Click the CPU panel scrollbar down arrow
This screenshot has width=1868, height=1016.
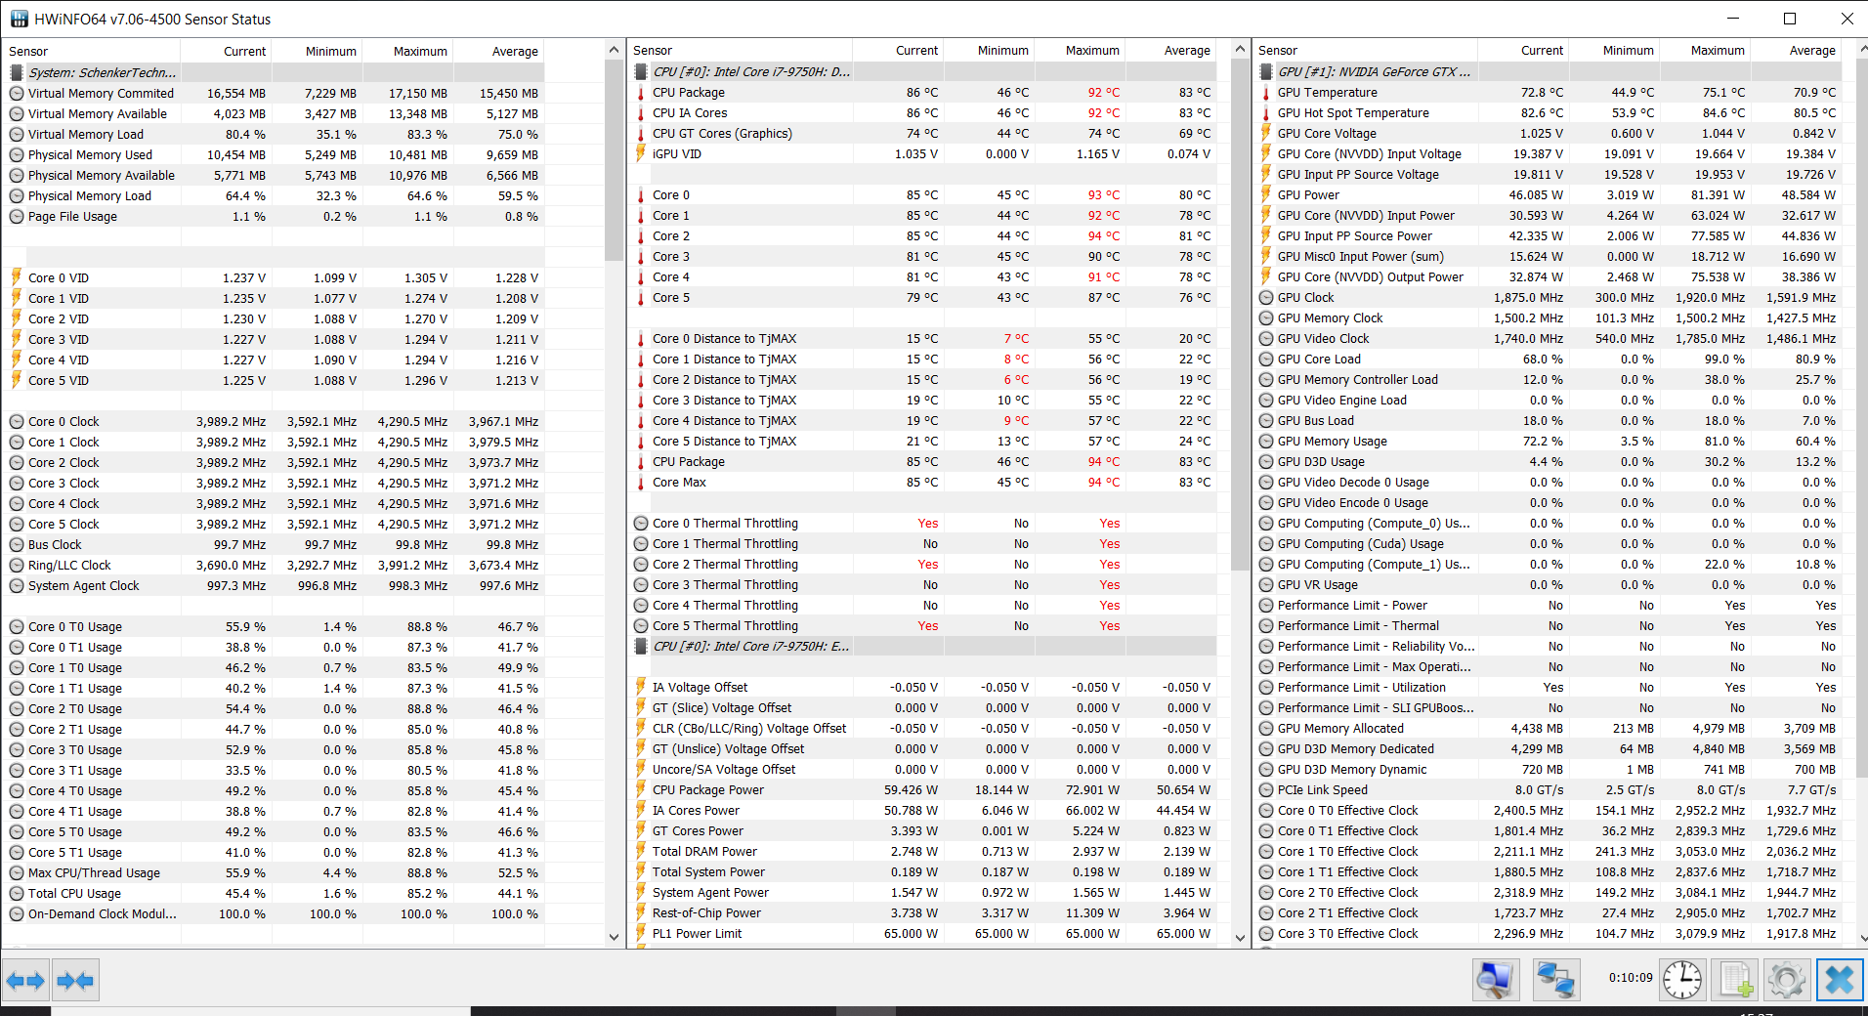pyautogui.click(x=1240, y=937)
